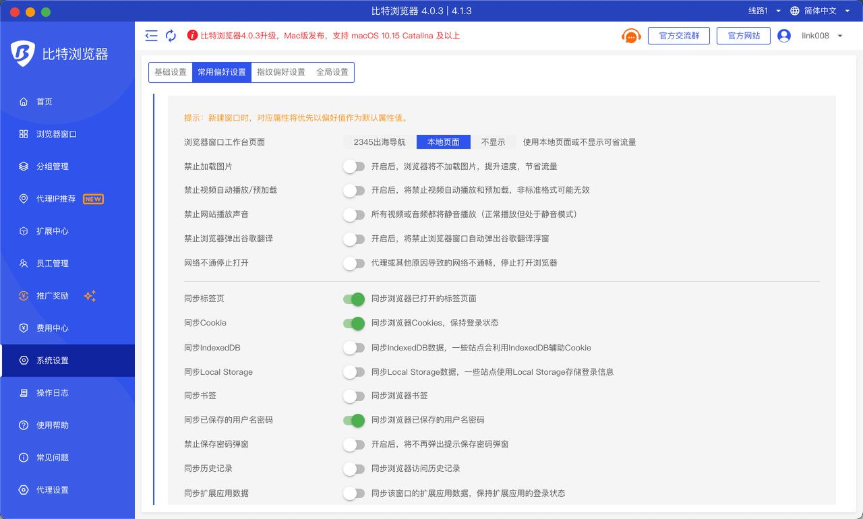Click 同步浏览器访问历史记录 description text

point(416,468)
